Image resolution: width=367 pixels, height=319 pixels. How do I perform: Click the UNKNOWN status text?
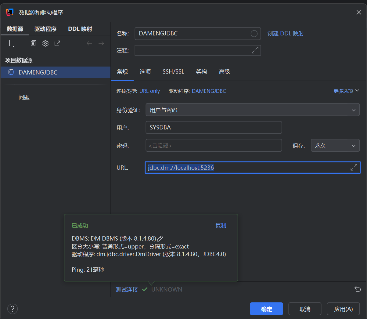point(167,289)
